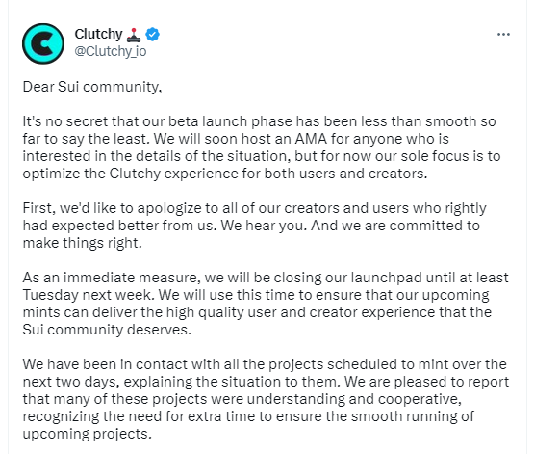Click the final line "upcoming projects."

88,434
